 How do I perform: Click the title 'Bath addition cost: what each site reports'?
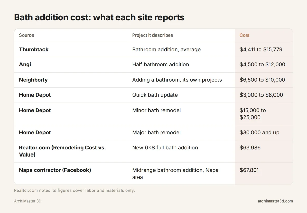coord(99,17)
